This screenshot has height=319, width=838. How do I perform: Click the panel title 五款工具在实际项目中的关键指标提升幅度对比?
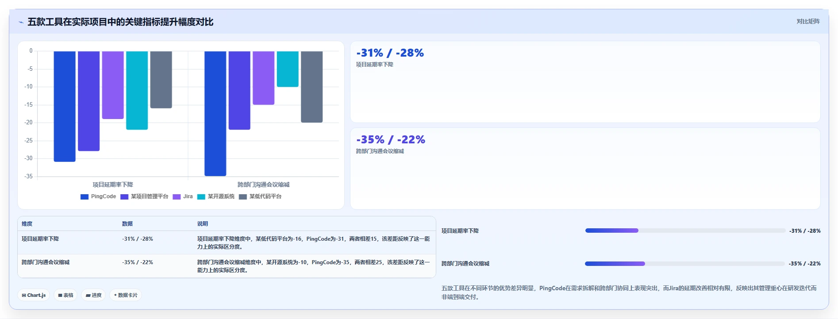click(x=120, y=22)
